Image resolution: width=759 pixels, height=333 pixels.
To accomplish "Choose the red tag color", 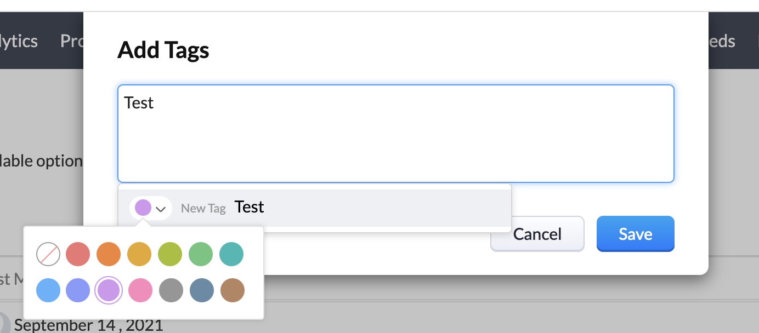I will click(x=78, y=254).
